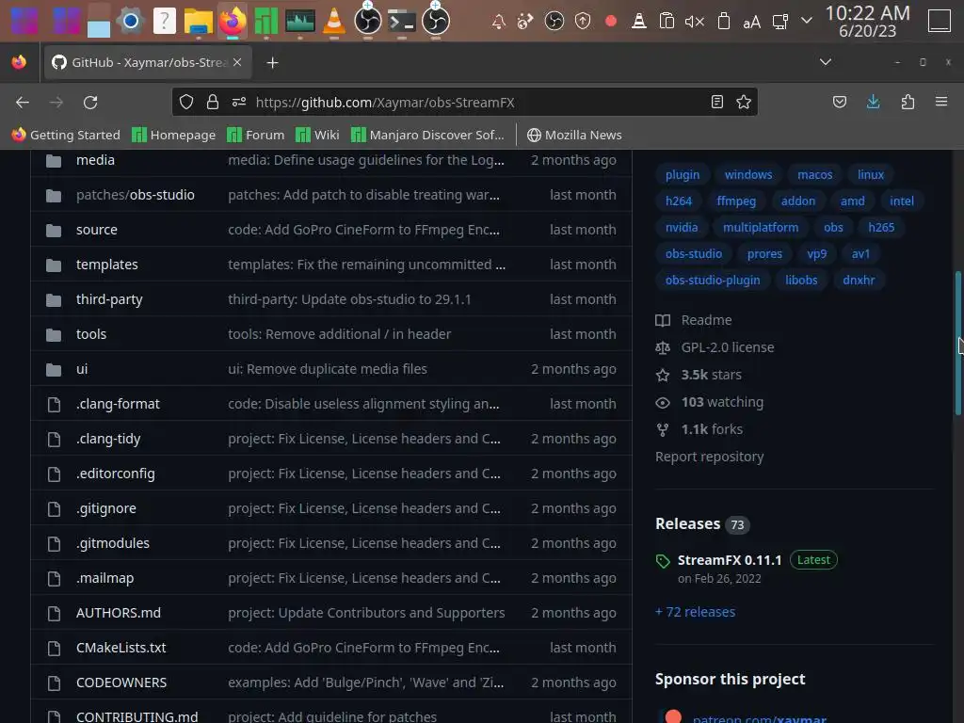Expand hidden system tray icons

click(807, 21)
